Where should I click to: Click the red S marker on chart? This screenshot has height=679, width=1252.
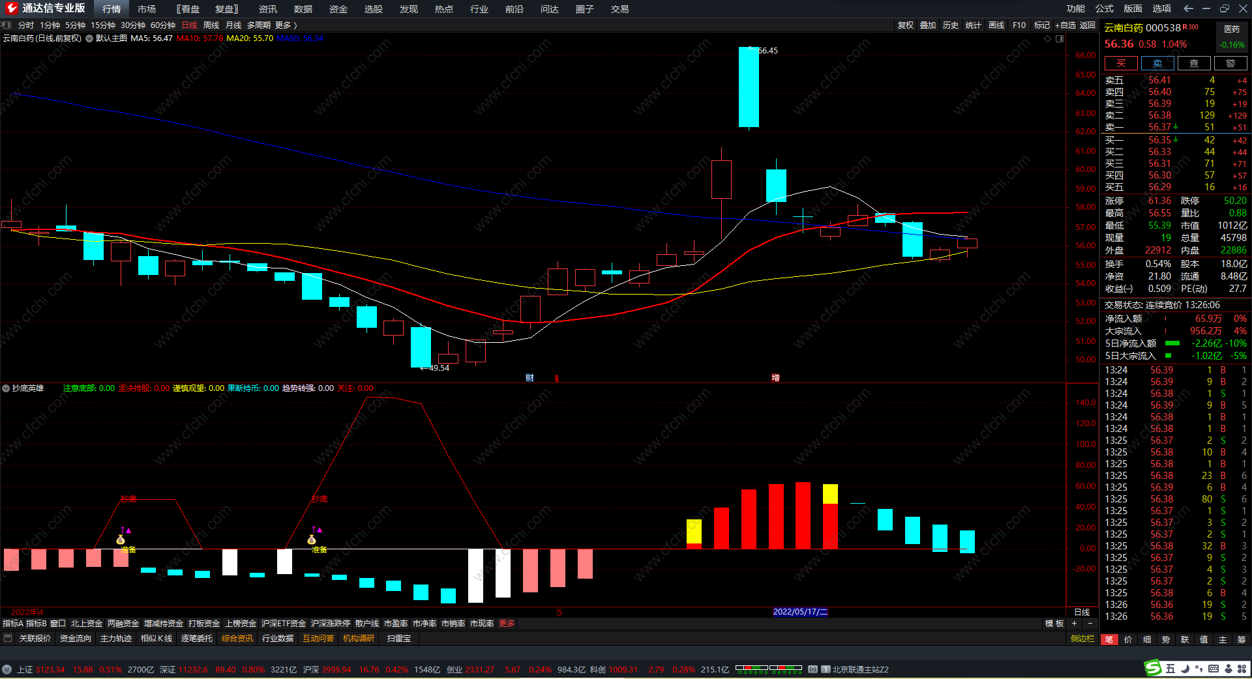pyautogui.click(x=557, y=378)
